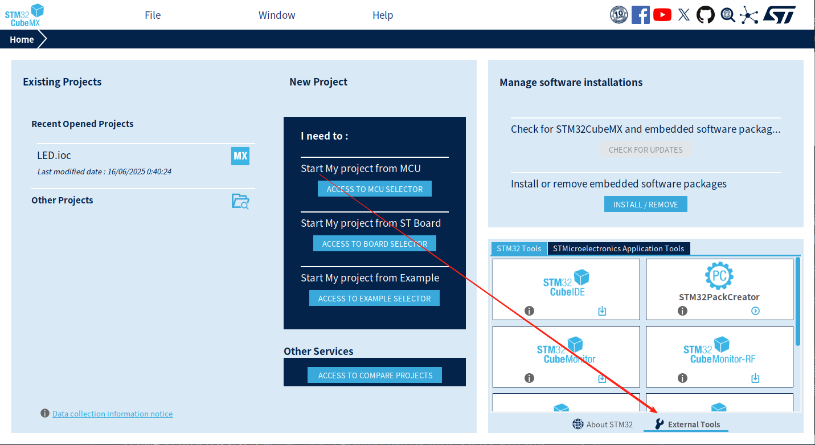Download STM32CubeMonitor-RF via its download icon
This screenshot has height=445, width=815.
755,378
